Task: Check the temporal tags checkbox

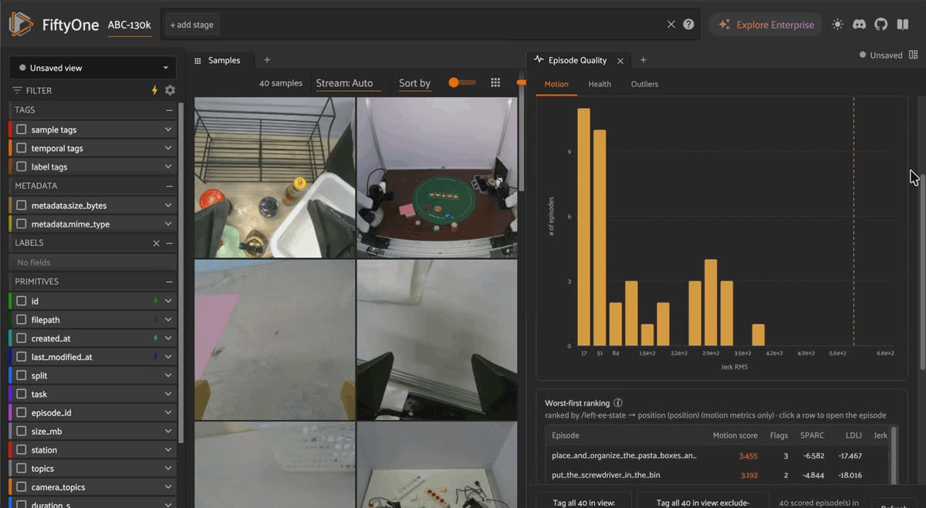Action: pyautogui.click(x=22, y=148)
